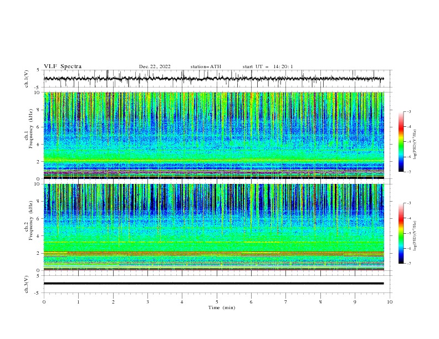The width and height of the screenshot is (439, 339).
Task: Click the "1" tick label on time axis
Action: click(x=78, y=302)
